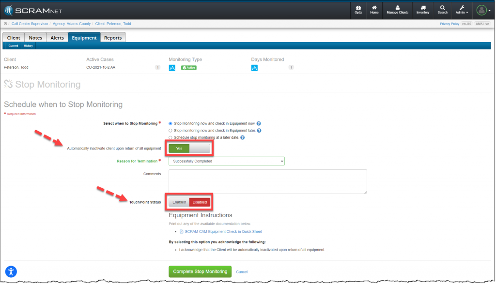Open the Inventory section

pos(422,10)
